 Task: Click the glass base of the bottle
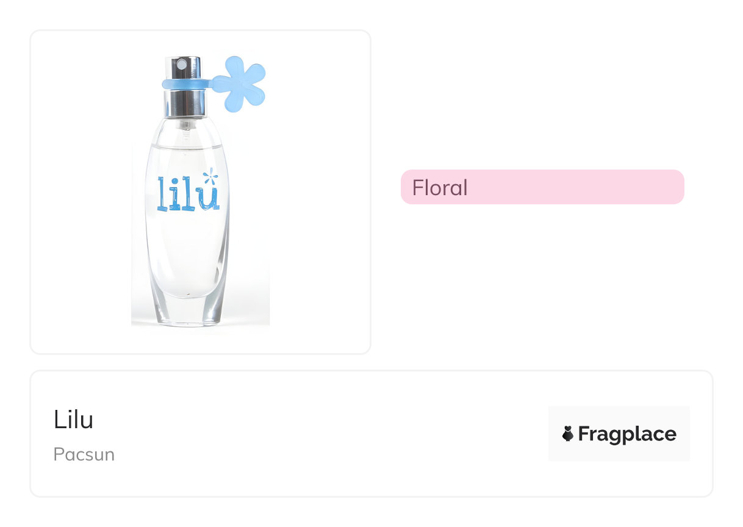188,310
